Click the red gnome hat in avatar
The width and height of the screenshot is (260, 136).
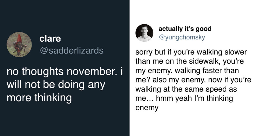pos(19,38)
